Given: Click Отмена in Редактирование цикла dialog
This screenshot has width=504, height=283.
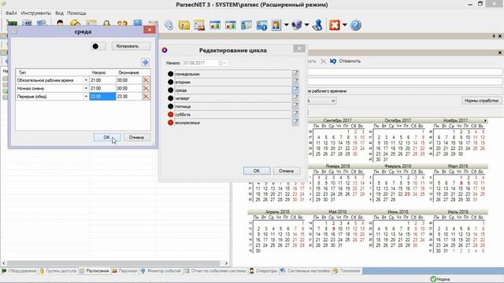Looking at the screenshot, I should [x=287, y=171].
